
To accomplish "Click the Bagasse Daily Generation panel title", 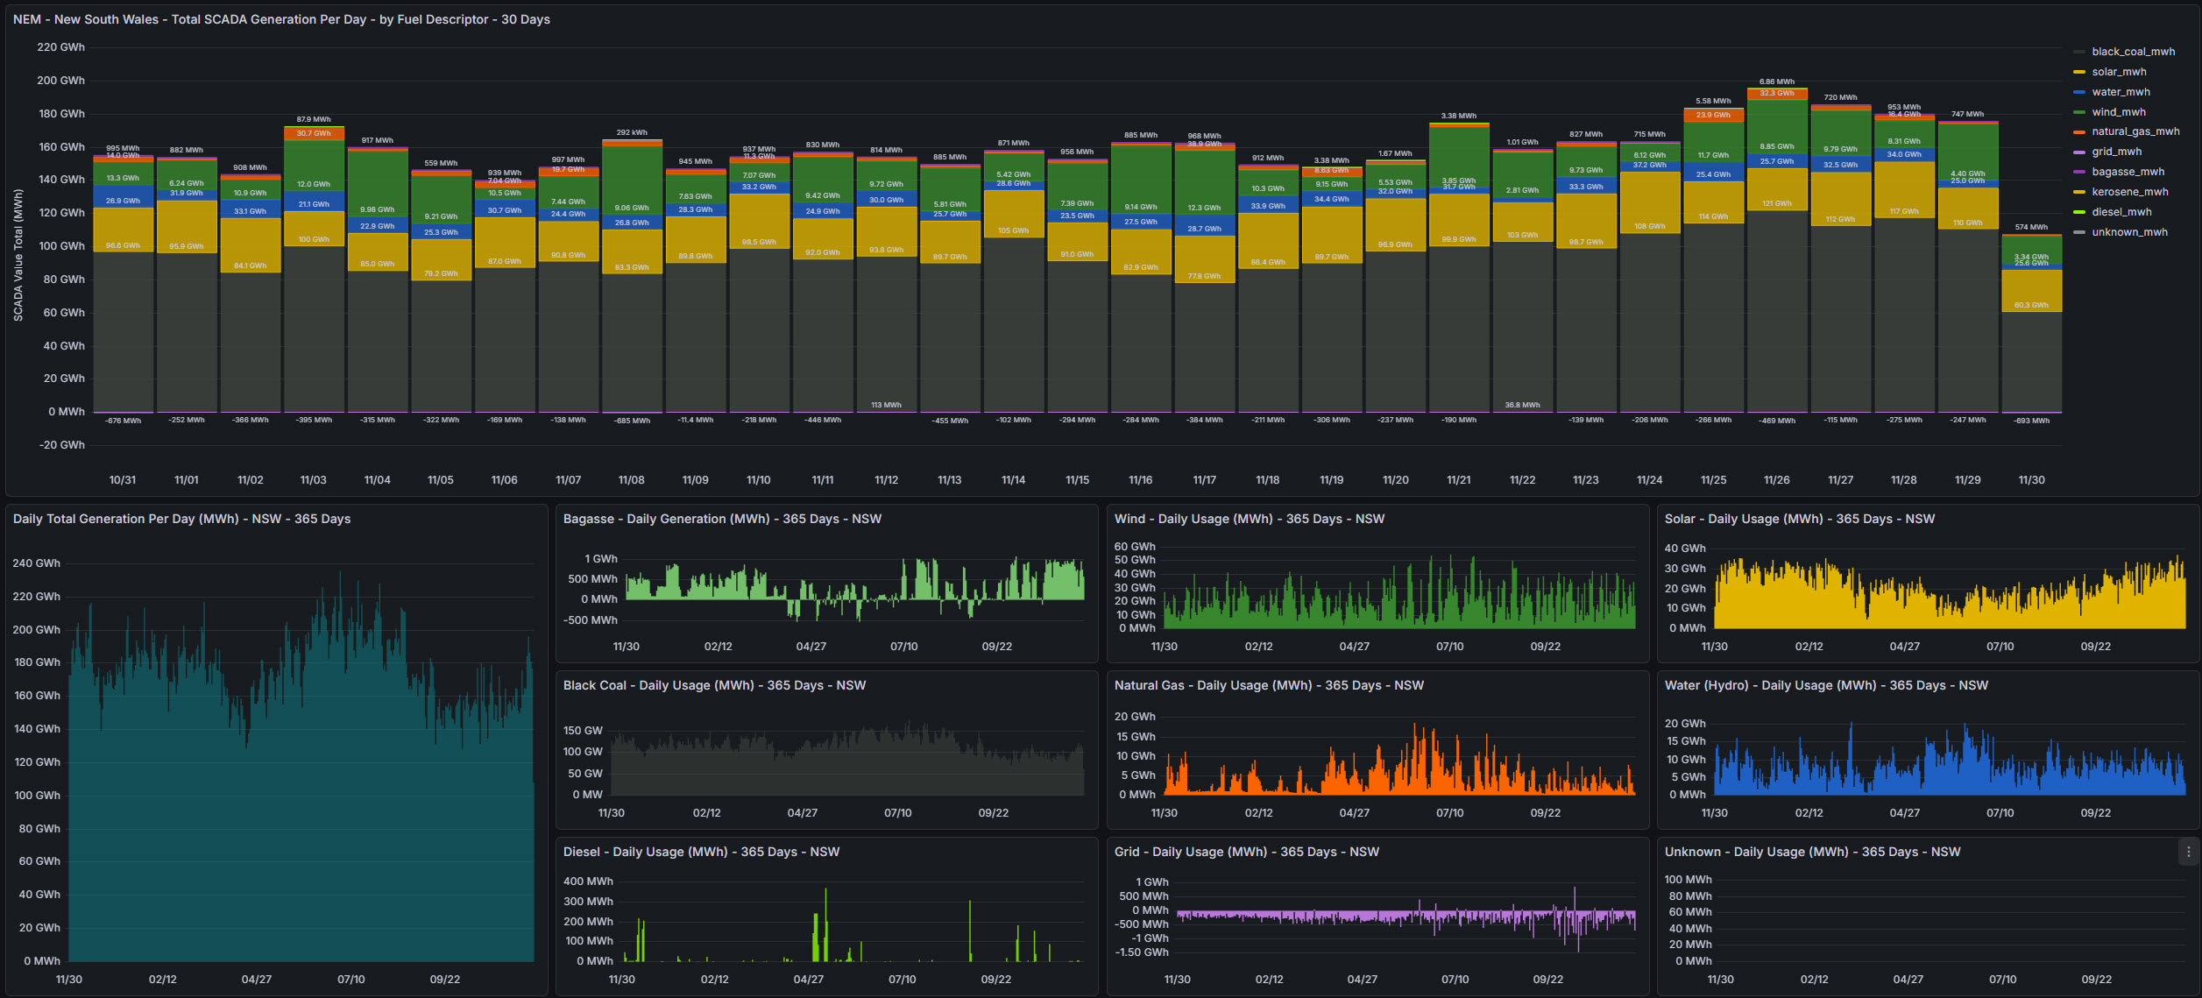I will point(721,519).
